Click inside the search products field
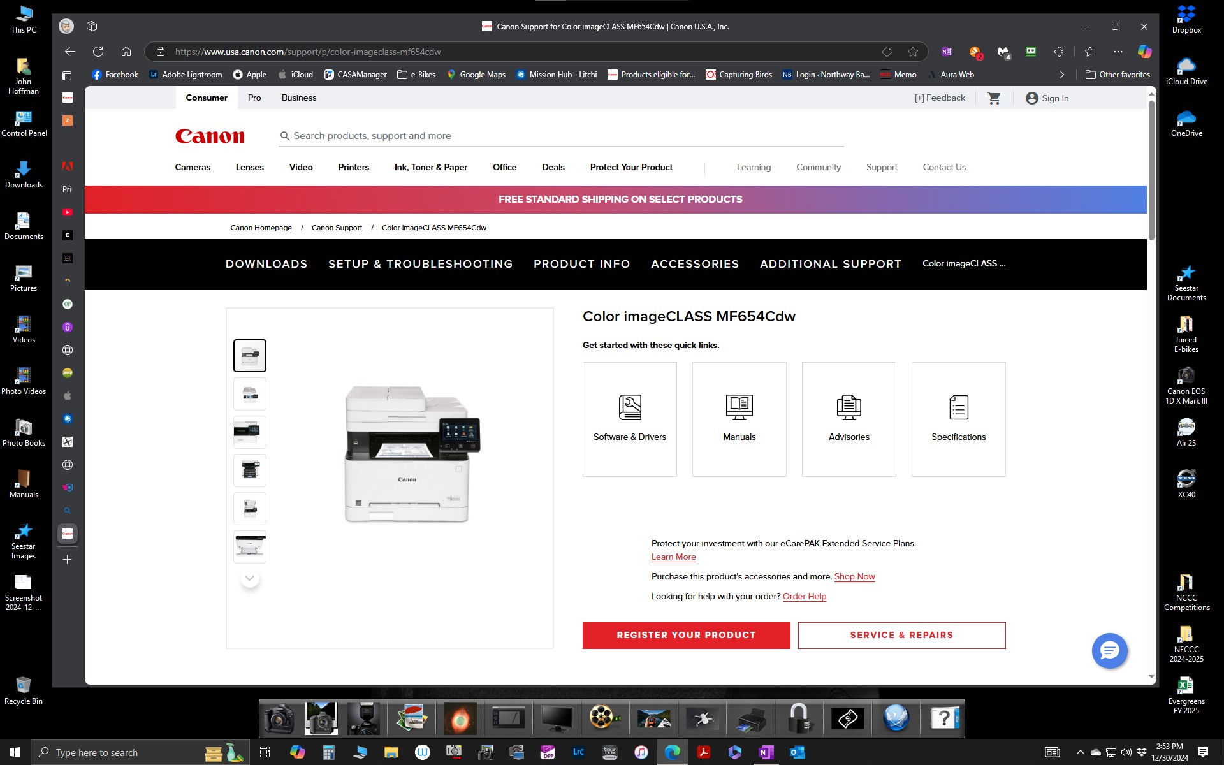The width and height of the screenshot is (1224, 765). (561, 135)
